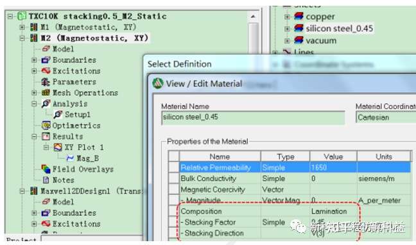Click the Excitations icon under Maxwell2DDesign1
This screenshot has width=416, height=245.
click(x=46, y=224)
